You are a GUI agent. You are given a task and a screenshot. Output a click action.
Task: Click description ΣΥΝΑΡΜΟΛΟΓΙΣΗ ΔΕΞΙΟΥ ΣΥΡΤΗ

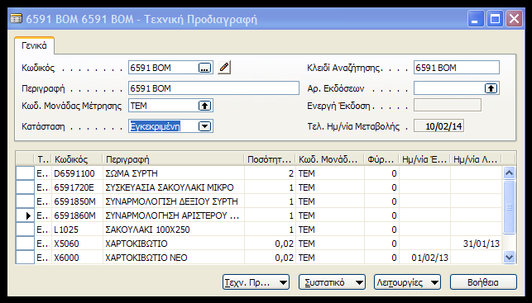174,201
